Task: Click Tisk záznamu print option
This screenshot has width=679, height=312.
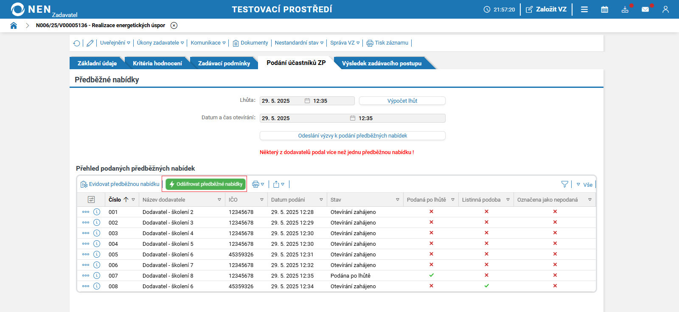Action: point(387,43)
